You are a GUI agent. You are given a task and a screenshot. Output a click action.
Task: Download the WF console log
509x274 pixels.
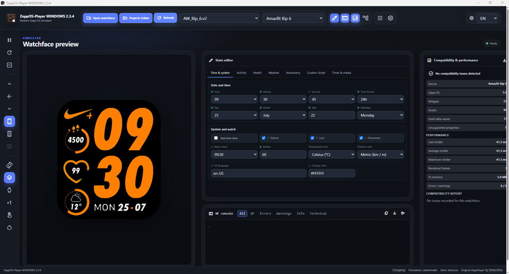(x=394, y=213)
